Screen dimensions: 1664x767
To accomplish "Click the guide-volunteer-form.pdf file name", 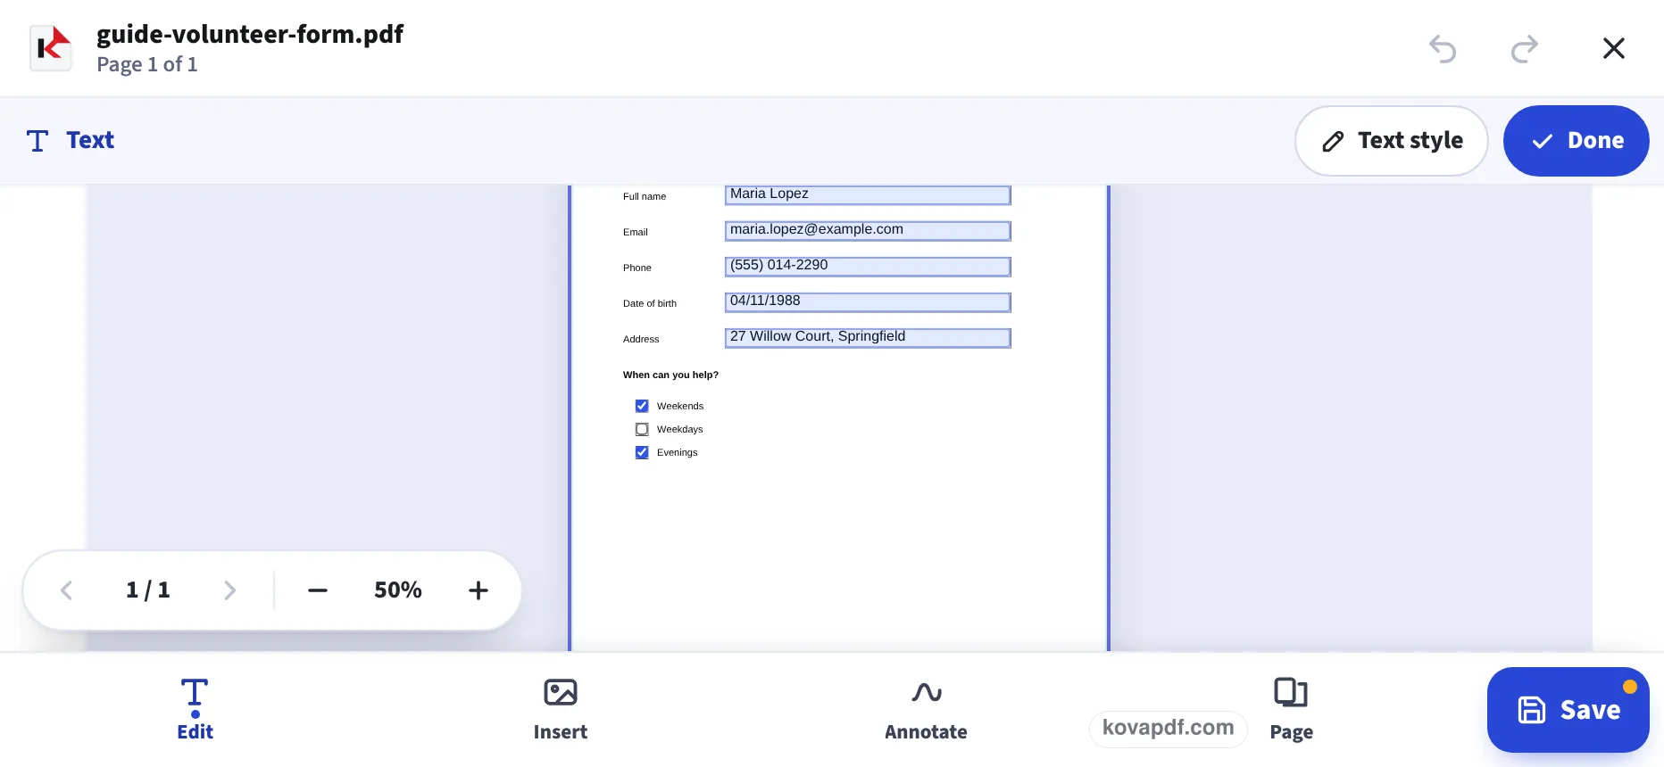I will (250, 34).
